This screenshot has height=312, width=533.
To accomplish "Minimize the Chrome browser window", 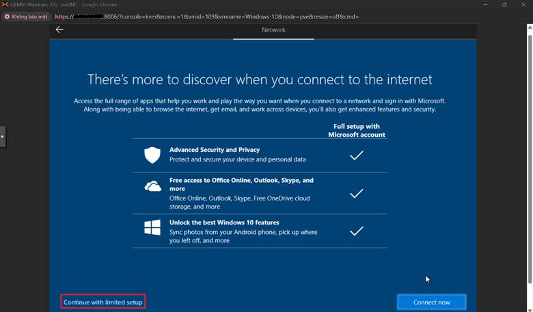I will [x=486, y=4].
